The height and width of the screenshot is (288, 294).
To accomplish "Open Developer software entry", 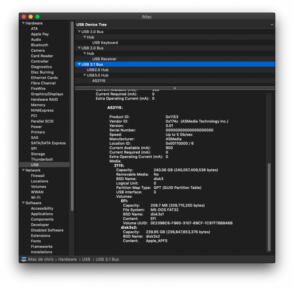I will click(40, 225).
